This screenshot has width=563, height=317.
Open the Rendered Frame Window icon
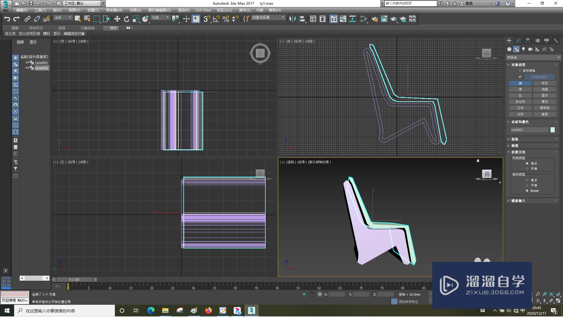pos(384,19)
